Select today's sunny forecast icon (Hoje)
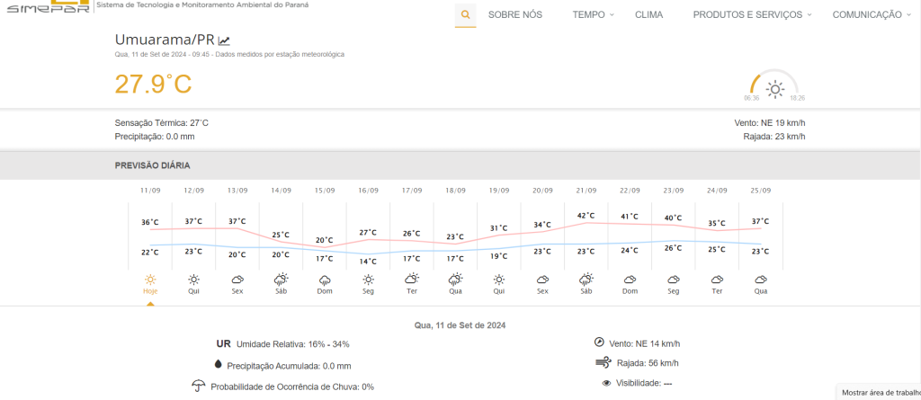 point(150,280)
